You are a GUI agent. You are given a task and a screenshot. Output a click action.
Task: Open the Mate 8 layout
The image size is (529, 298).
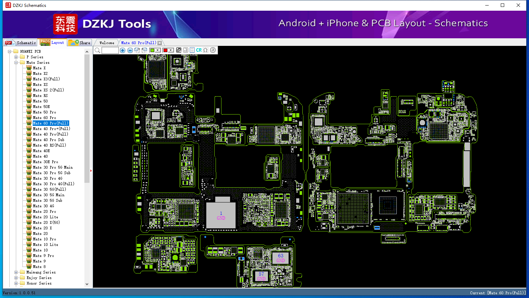pos(39,267)
